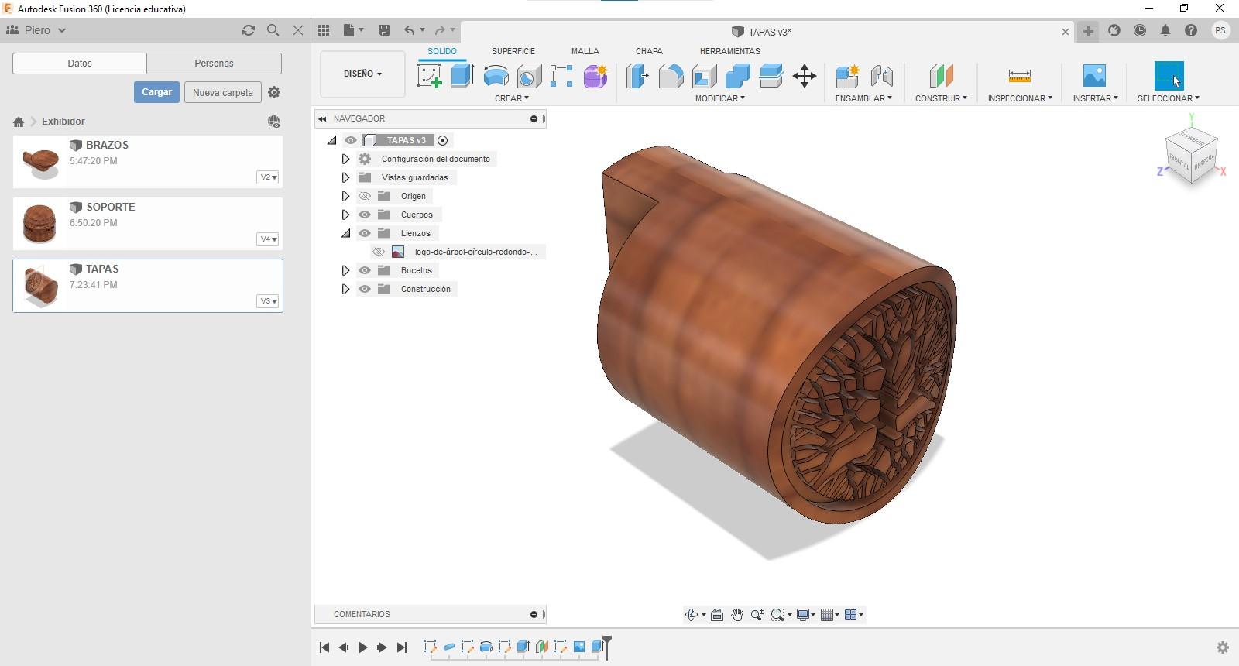Click the Save icon

pos(383,30)
